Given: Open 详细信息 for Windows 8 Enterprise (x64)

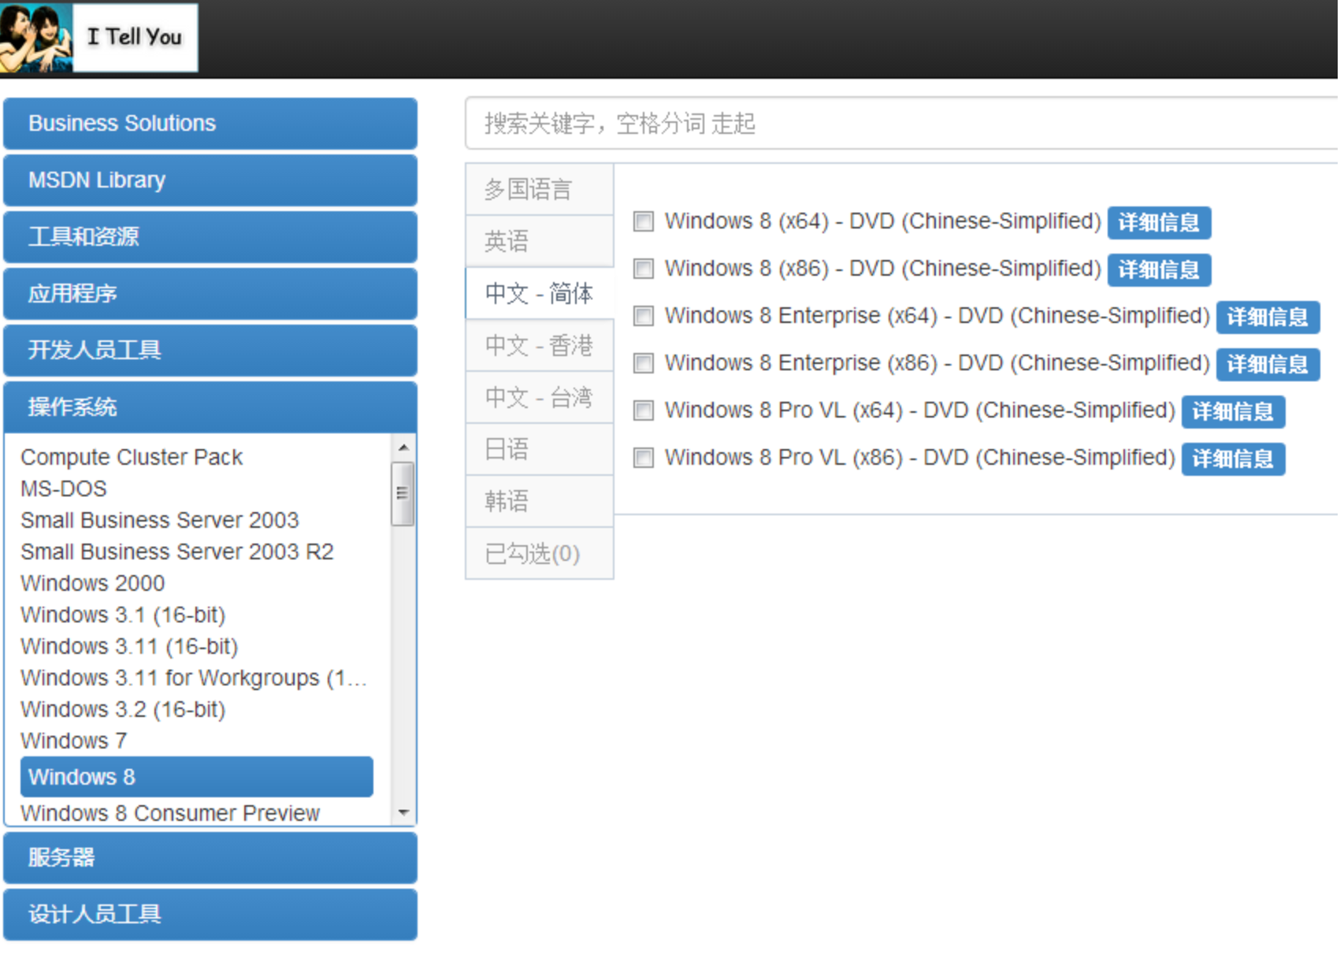Looking at the screenshot, I should coord(1268,317).
